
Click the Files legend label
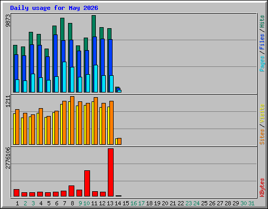(x=262, y=42)
